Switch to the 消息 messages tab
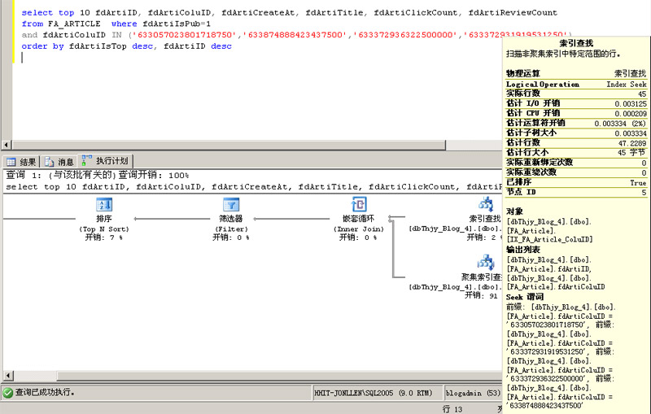651x414 pixels. pyautogui.click(x=59, y=162)
